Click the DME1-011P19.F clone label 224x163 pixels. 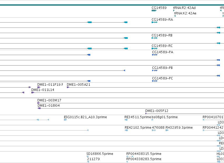point(50,85)
